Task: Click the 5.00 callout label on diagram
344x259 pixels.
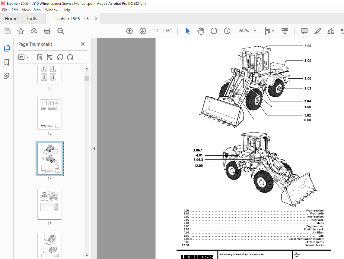Action: [308, 46]
